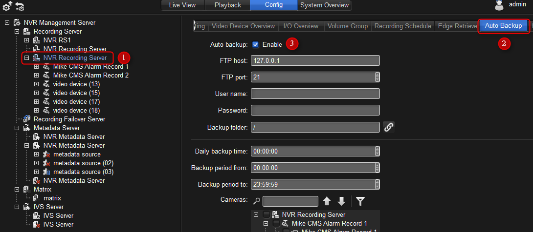Move camera up with the up arrow
The image size is (533, 232).
tap(327, 201)
